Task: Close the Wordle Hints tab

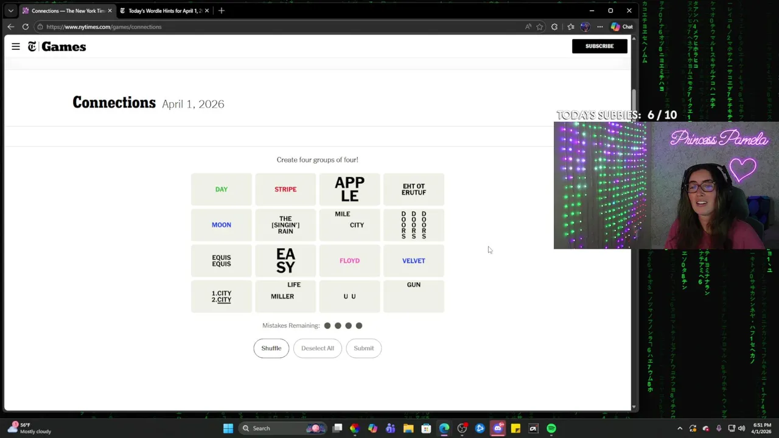Action: pos(207,10)
